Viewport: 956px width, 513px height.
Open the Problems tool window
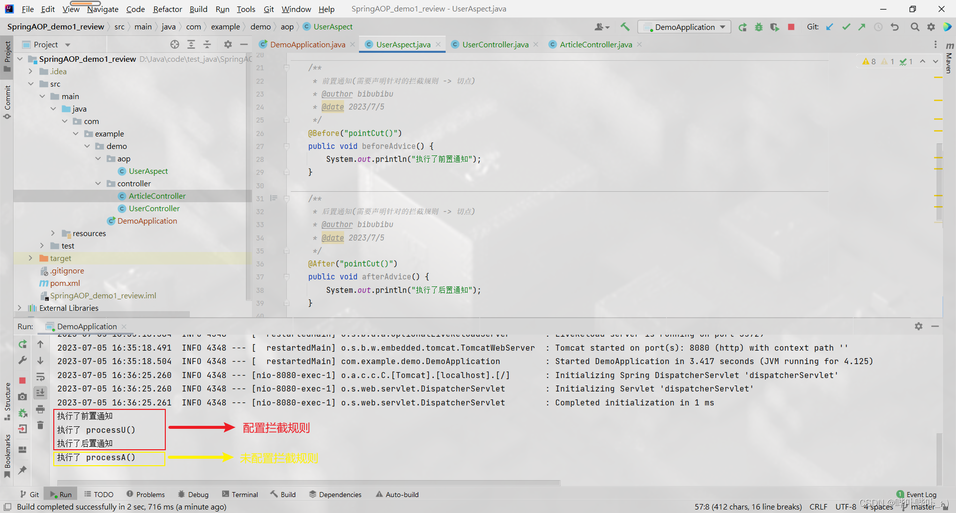tap(145, 495)
